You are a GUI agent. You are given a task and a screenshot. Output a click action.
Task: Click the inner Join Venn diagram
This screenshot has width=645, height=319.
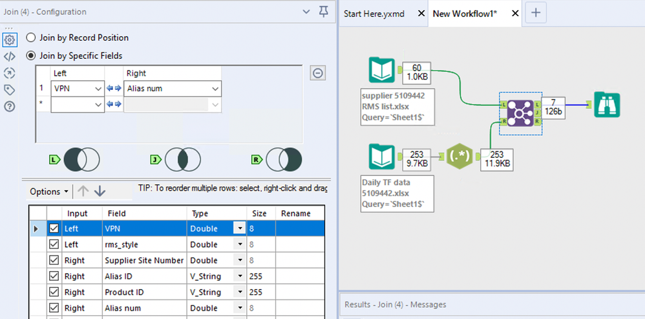[x=183, y=160]
